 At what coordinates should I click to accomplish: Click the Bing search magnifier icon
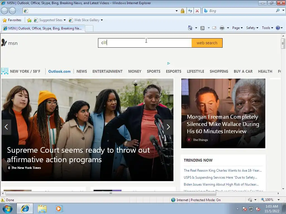pyautogui.click(x=278, y=11)
